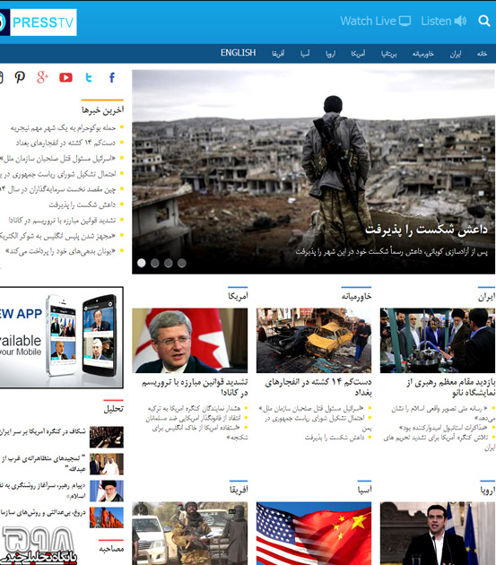Open the Google Plus social icon
Viewport: 496px width, 565px height.
[42, 77]
